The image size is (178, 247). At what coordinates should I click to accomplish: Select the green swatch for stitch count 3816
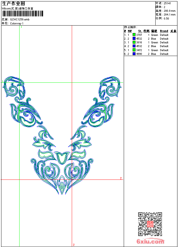pyautogui.click(x=134, y=42)
